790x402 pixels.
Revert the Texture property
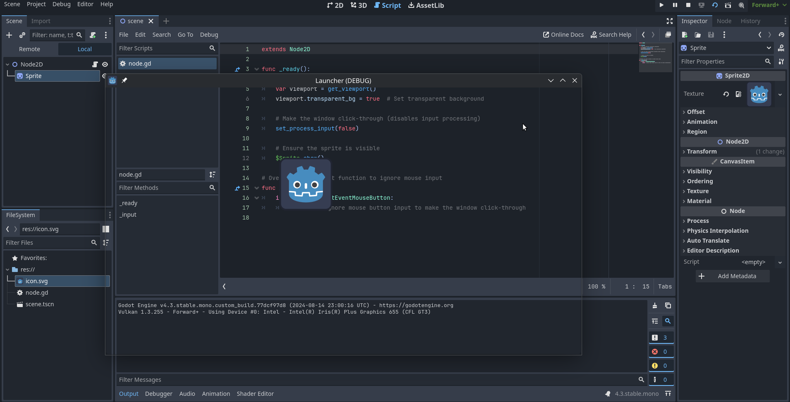[x=726, y=94]
